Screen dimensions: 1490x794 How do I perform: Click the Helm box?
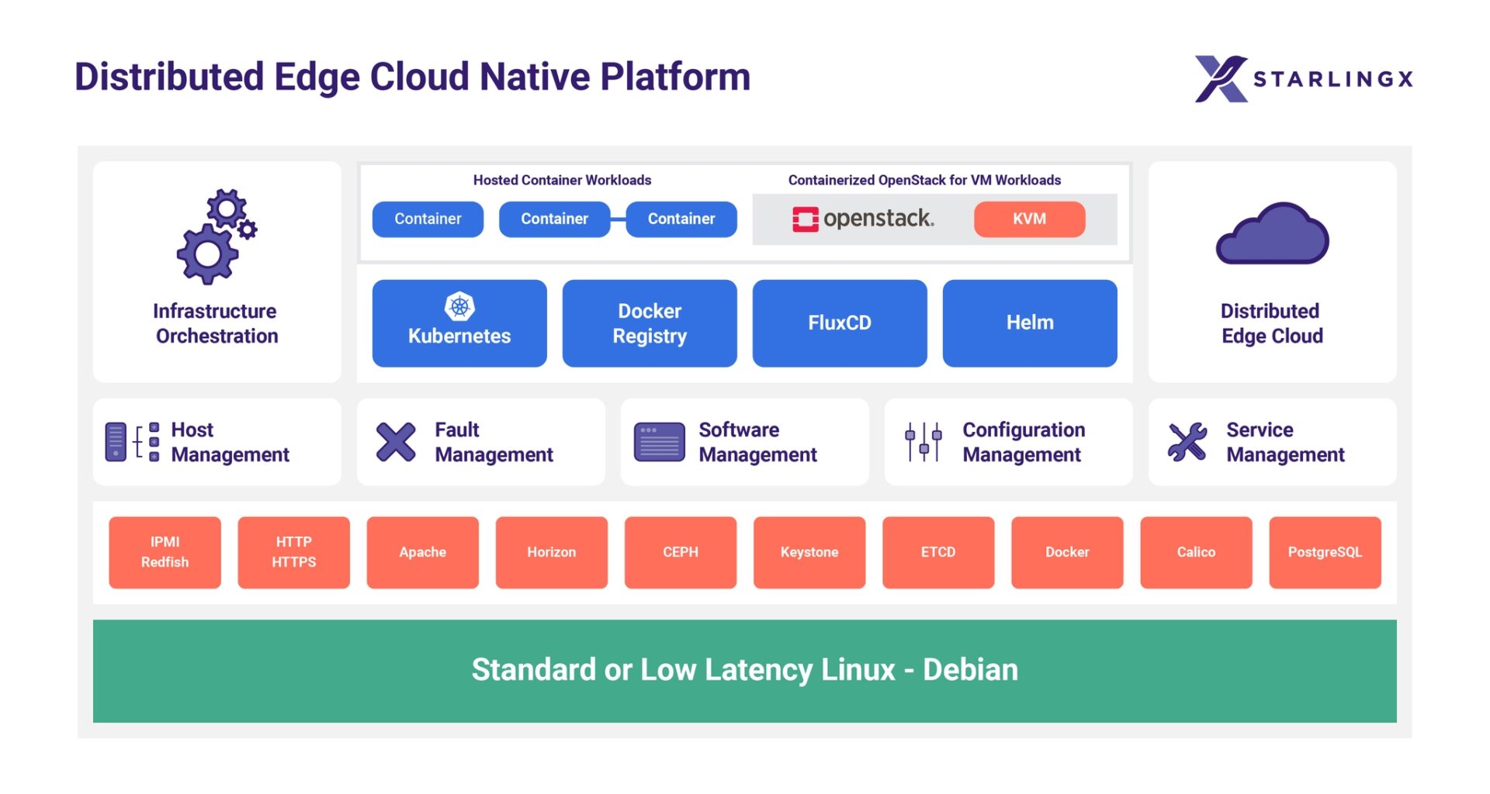click(1030, 323)
